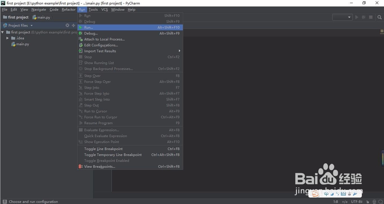Viewport: 384px width, 204px height.
Task: Click the yellow inspection status indicator square
Action: [x=382, y=31]
